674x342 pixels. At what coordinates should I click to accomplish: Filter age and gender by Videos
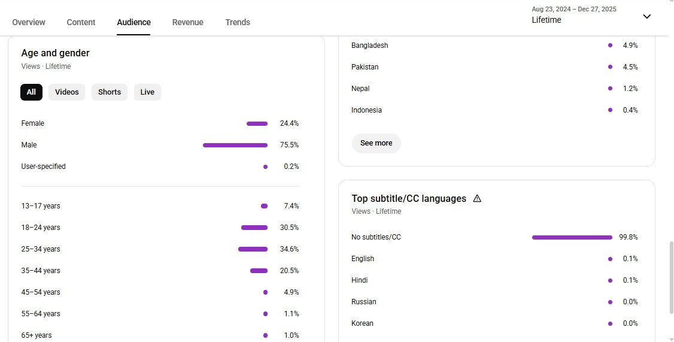[x=67, y=92]
